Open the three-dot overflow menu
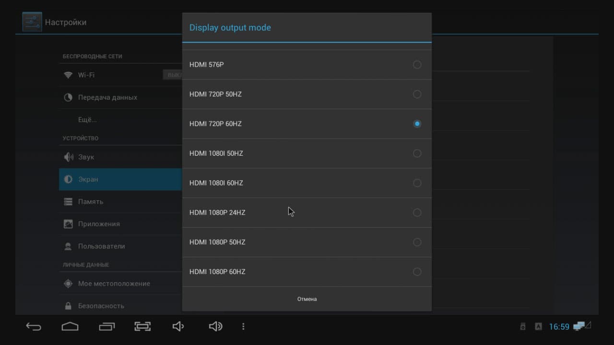614x345 pixels. [x=243, y=326]
